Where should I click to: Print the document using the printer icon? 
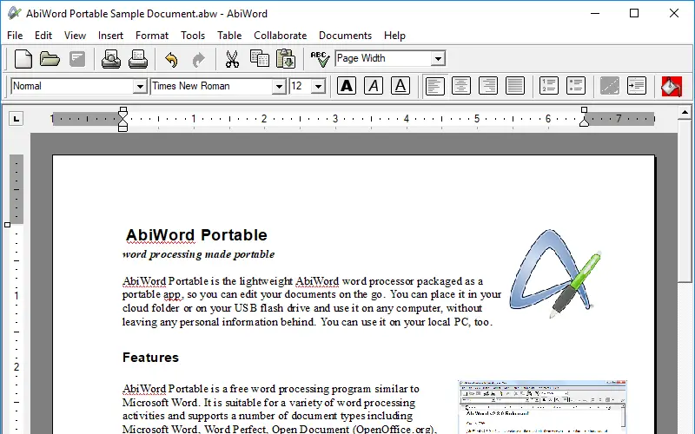[x=138, y=59]
